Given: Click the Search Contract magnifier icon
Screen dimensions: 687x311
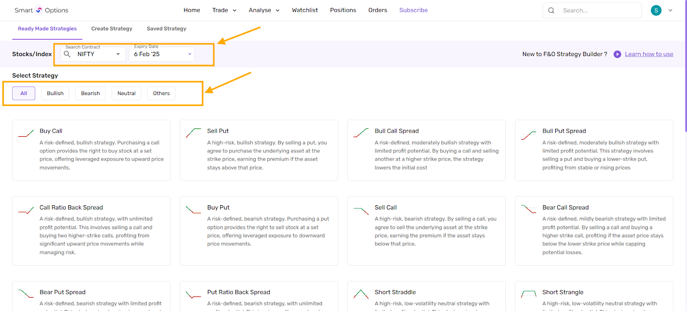Looking at the screenshot, I should pyautogui.click(x=67, y=54).
